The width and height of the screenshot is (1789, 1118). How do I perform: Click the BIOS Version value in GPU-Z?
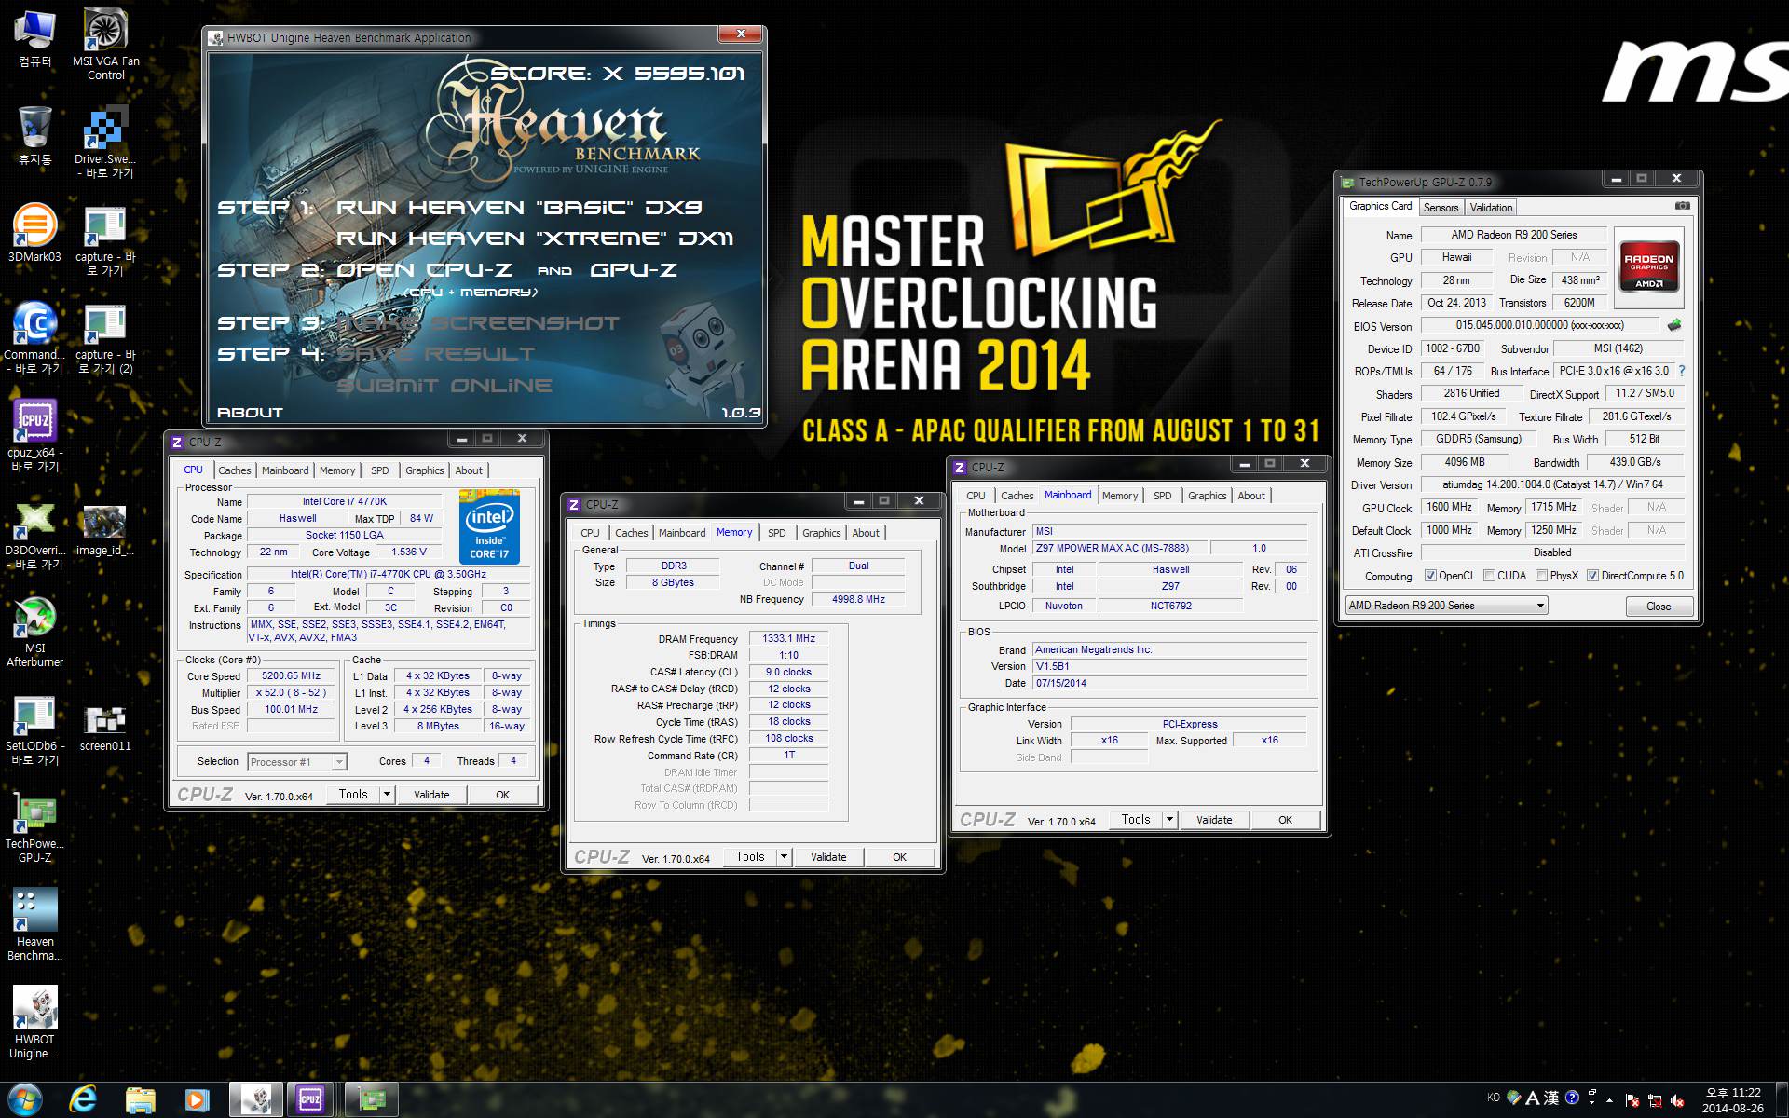[1539, 325]
